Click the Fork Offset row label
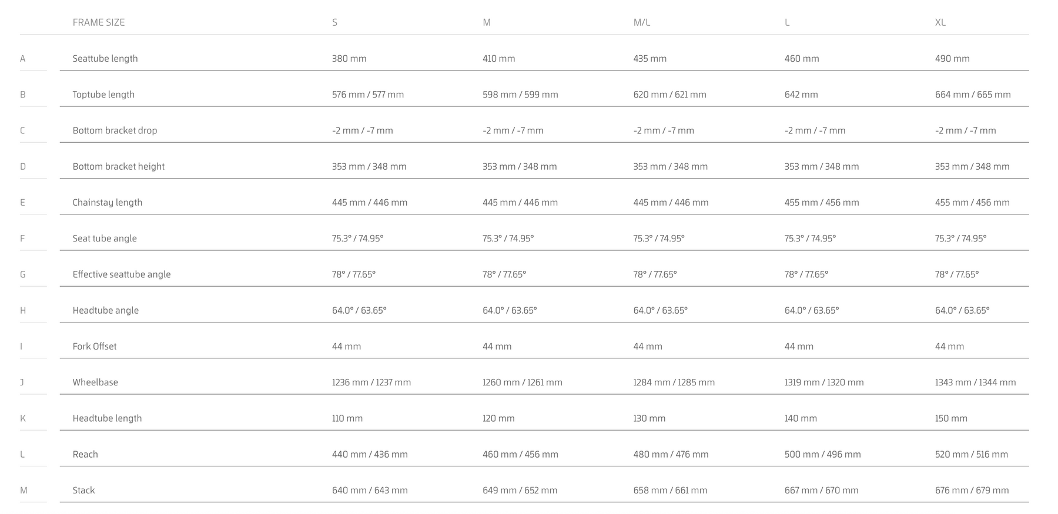The width and height of the screenshot is (1058, 514). click(x=95, y=347)
